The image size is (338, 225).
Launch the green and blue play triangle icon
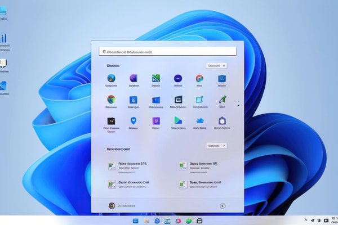(178, 120)
